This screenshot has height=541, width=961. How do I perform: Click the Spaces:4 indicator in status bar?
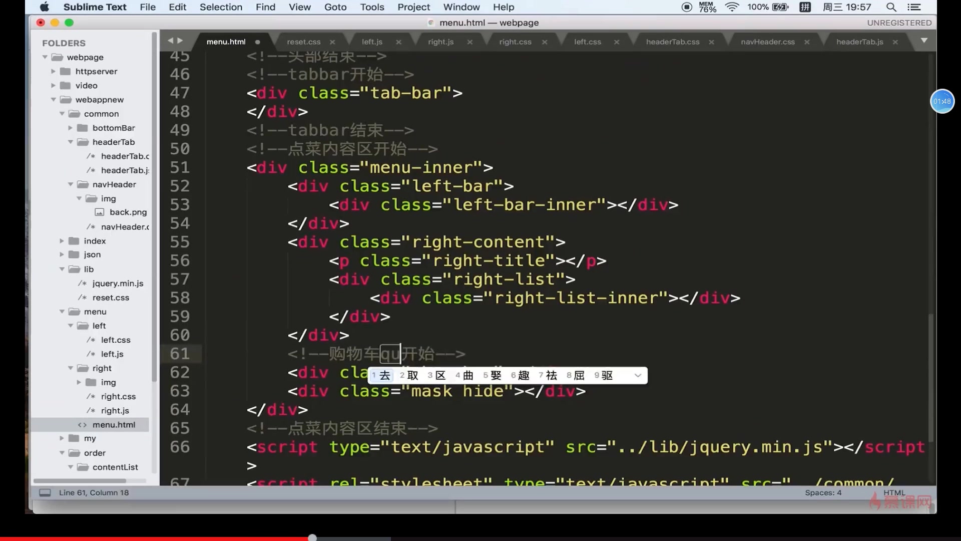822,492
